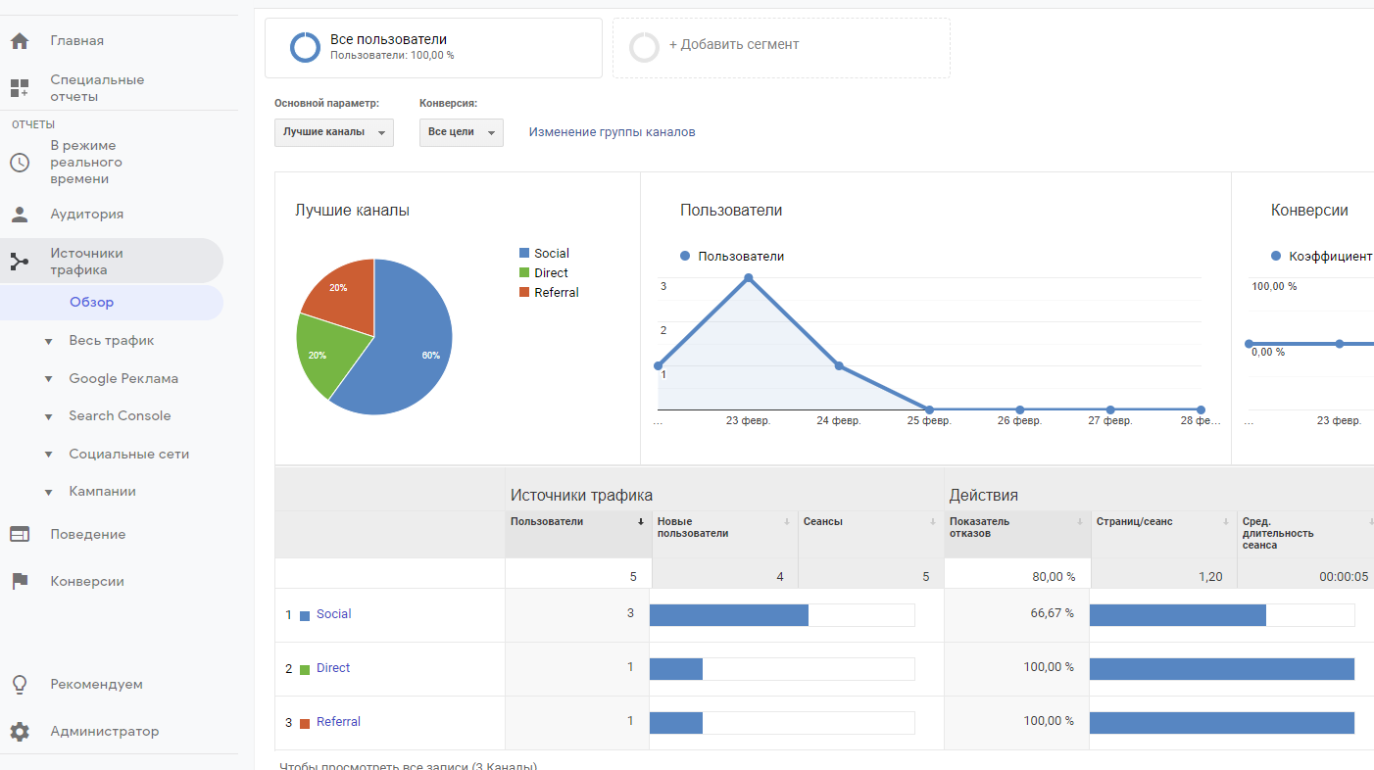
Task: Sort by Новые пользователи column arrow
Action: (787, 522)
